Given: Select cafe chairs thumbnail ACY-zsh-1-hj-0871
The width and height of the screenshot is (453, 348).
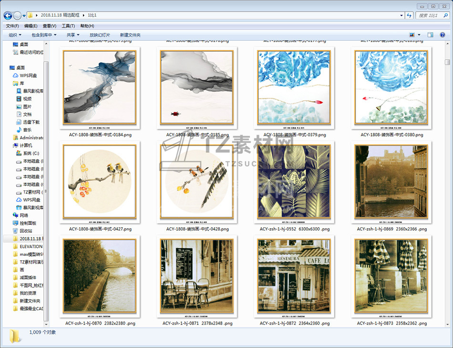Looking at the screenshot, I should tap(197, 276).
